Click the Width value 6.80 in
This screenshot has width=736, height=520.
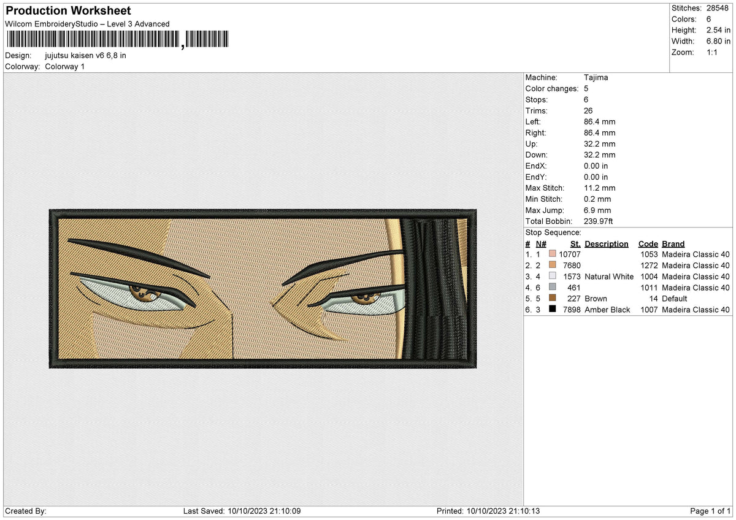(718, 41)
